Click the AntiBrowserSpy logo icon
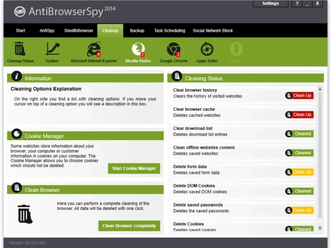This screenshot has height=248, width=331. 19,12
